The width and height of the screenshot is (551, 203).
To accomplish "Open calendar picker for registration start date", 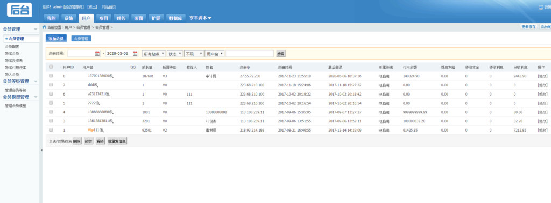I will coord(97,54).
